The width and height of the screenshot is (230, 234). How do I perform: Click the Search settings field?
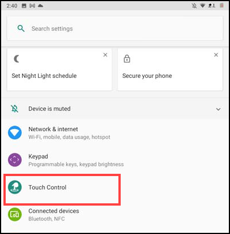(115, 28)
